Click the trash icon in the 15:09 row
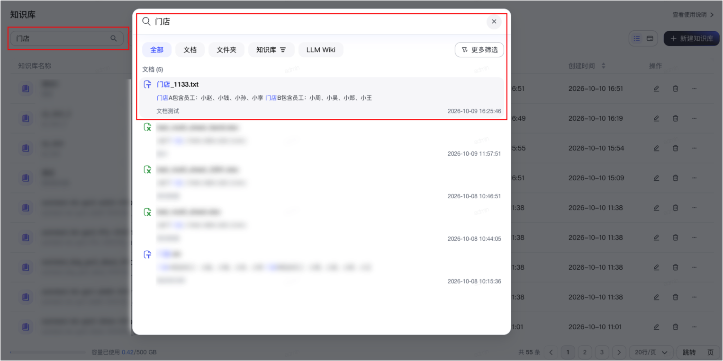 676,178
